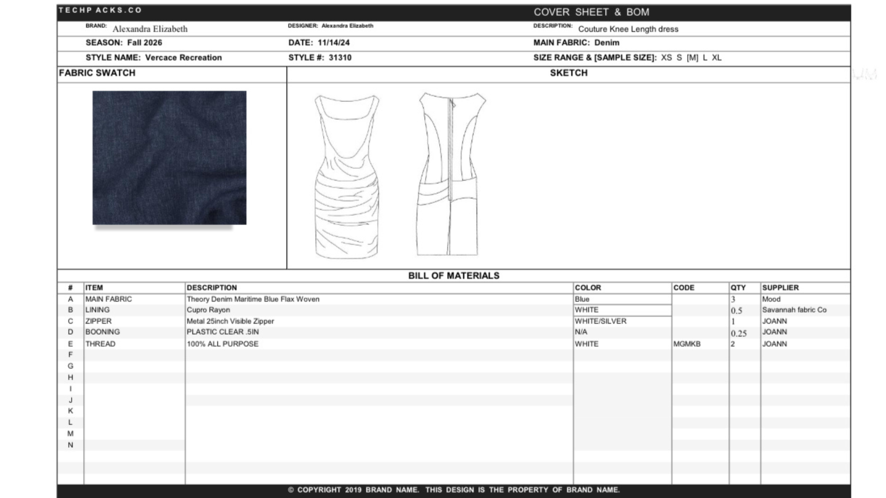Click the TECHPACKS.CO header logo text
The width and height of the screenshot is (886, 498).
[x=100, y=10]
